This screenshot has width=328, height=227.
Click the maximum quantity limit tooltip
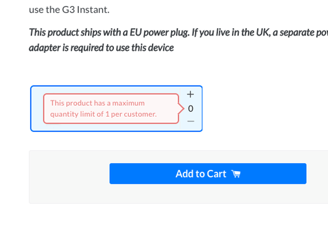111,109
